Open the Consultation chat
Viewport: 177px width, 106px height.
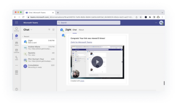pos(39,66)
